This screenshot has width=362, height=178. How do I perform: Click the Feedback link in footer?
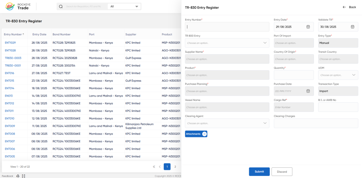coord(8,176)
